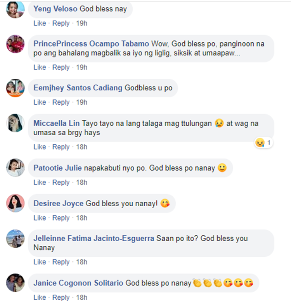This screenshot has height=304, width=291.
Task: Reply to PrincePrincess Ocampo Tabamo's comment
Action: 61,67
